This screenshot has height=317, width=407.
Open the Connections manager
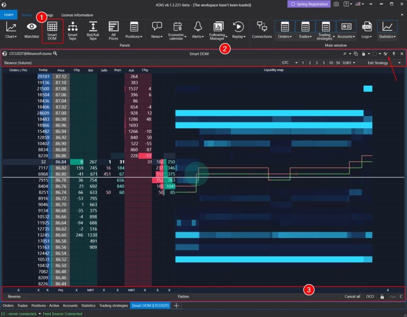(x=262, y=31)
